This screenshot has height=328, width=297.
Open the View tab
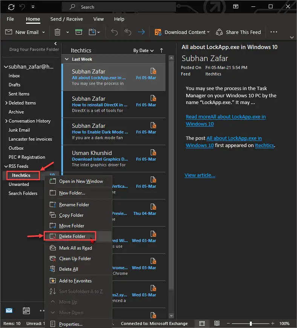pyautogui.click(x=98, y=19)
